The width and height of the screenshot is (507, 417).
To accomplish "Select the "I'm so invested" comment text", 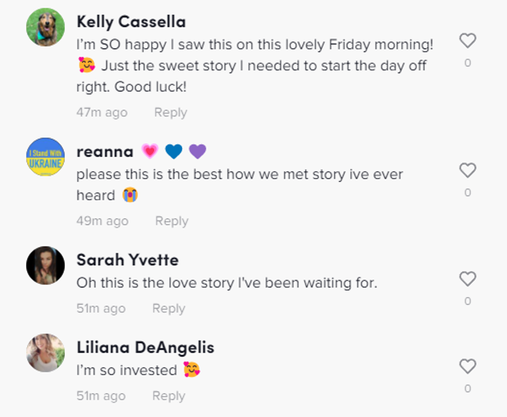I will [127, 370].
